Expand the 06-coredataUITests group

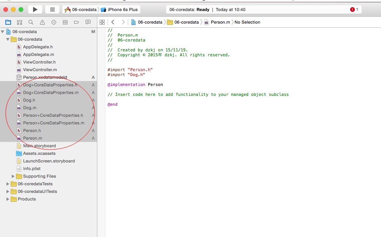pos(8,191)
